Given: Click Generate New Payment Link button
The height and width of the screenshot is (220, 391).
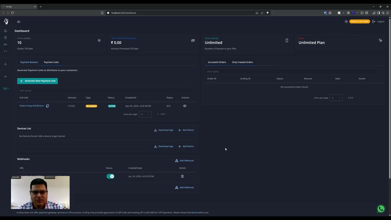Looking at the screenshot, I should (x=38, y=81).
